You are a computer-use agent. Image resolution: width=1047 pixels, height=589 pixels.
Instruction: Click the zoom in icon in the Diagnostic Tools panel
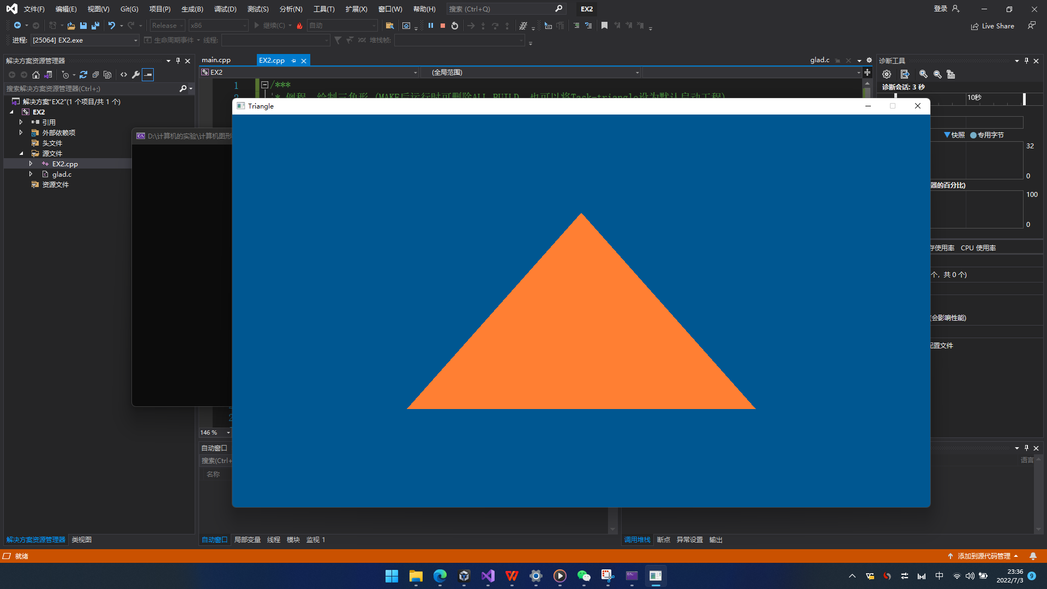pos(923,74)
